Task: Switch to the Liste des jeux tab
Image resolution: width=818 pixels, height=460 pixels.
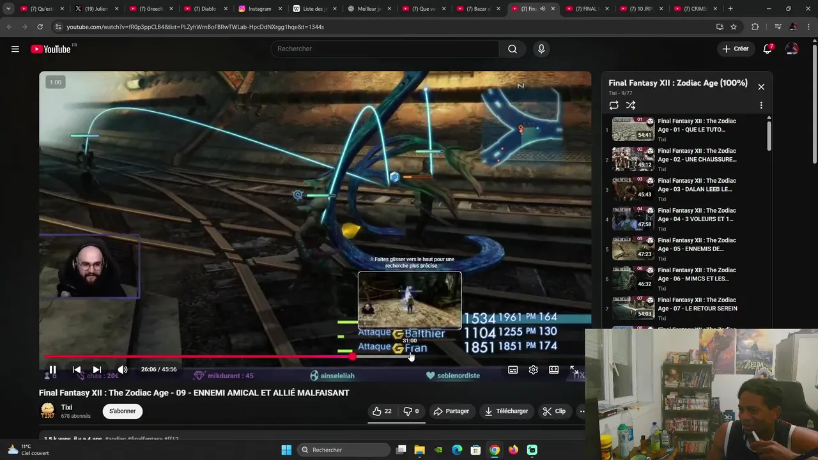Action: pyautogui.click(x=314, y=9)
